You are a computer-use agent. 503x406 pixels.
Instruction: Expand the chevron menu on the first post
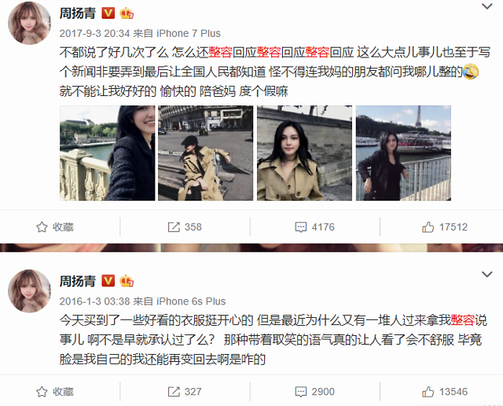tap(487, 6)
